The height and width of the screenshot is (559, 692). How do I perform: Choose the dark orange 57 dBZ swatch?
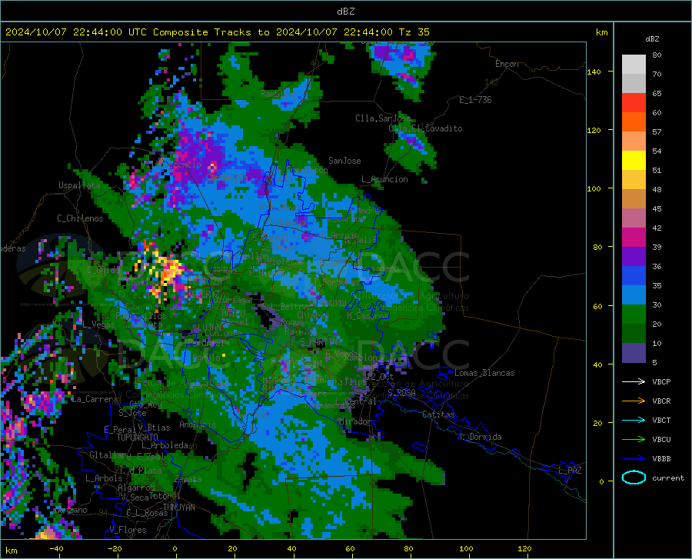click(634, 122)
